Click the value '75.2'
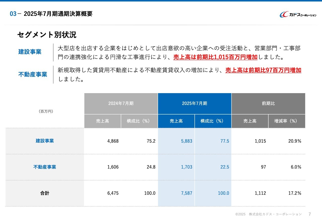Viewport: 322px width, 223px height. tap(151, 141)
